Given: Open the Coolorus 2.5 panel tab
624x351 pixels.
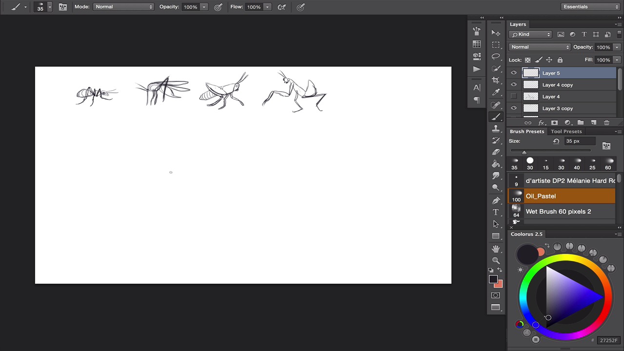Looking at the screenshot, I should pos(526,234).
